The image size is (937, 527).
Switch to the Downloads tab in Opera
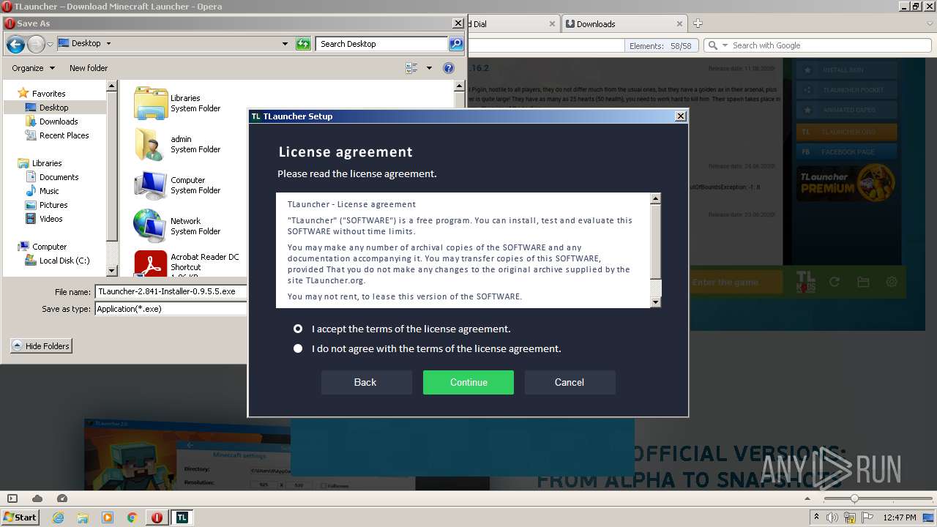coord(624,23)
